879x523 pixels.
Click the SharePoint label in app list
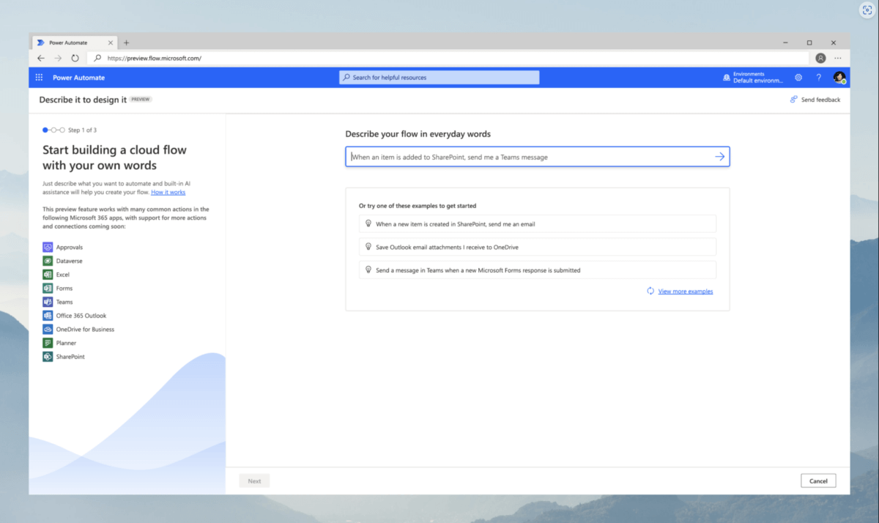coord(70,357)
